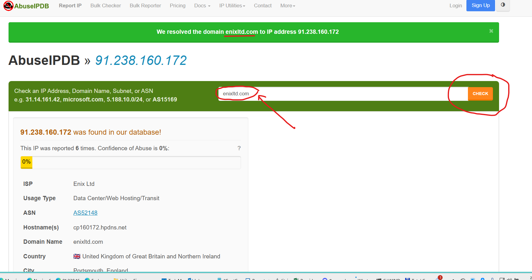The image size is (532, 280).
Task: Toggle the dark mode contrast icon
Action: 503,5
